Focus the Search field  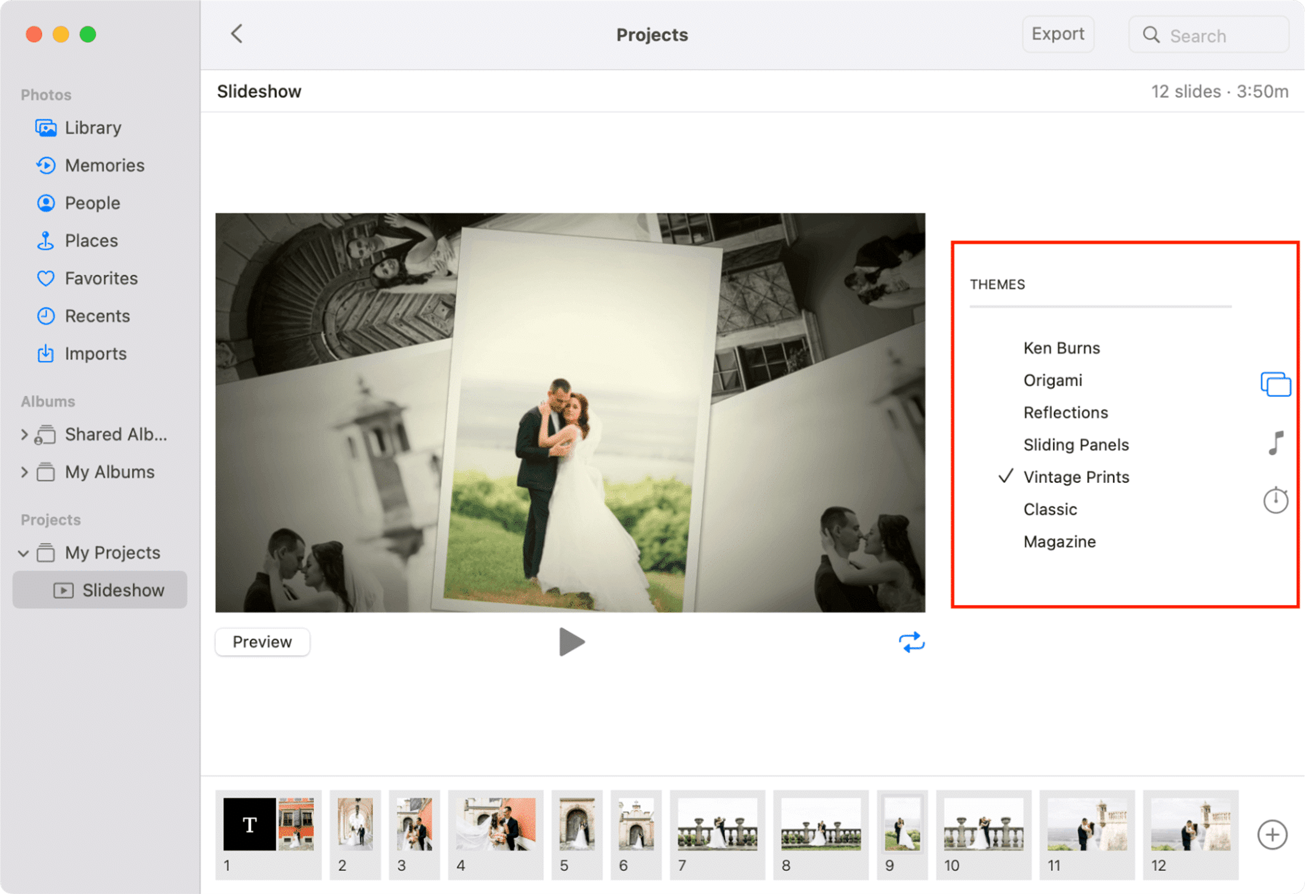click(1208, 35)
